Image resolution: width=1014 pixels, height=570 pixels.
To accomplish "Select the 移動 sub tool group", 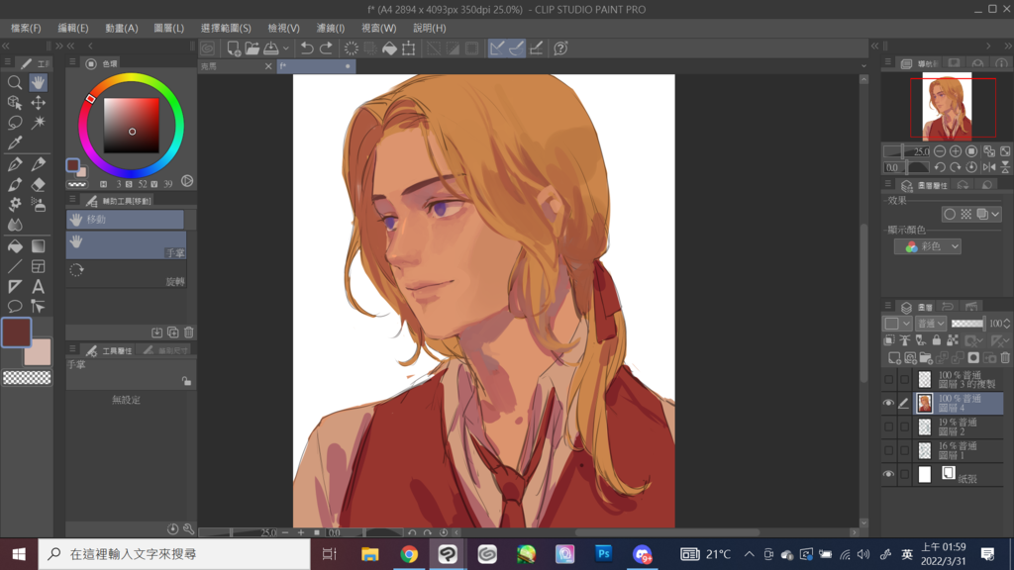I will pyautogui.click(x=125, y=219).
